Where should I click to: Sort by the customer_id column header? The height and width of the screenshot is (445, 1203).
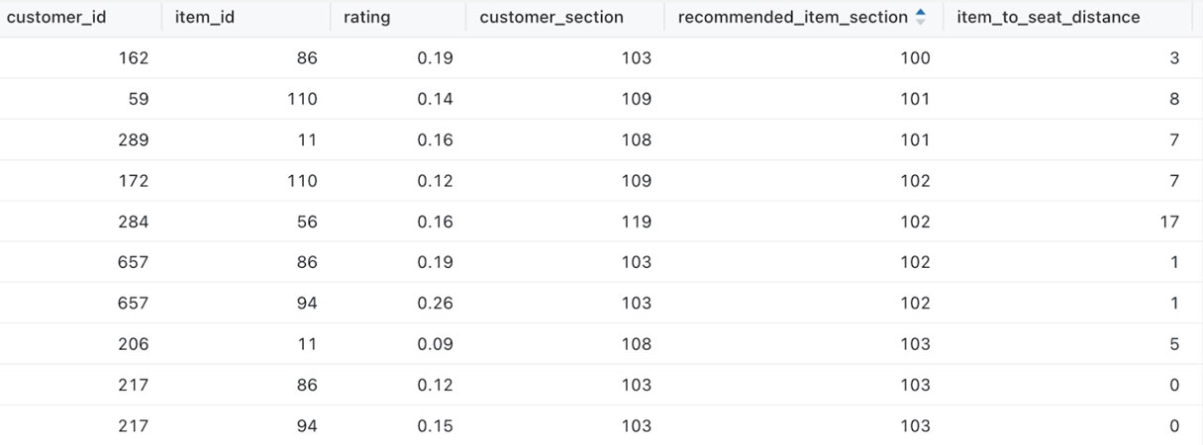56,17
